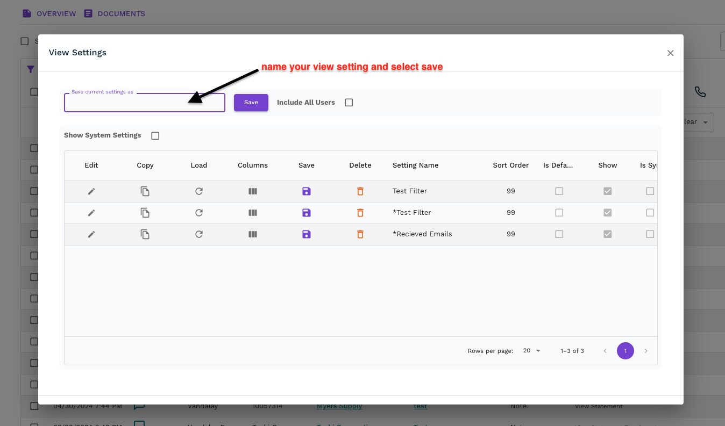The height and width of the screenshot is (426, 725).
Task: Enable the Include All Users checkbox
Action: click(349, 103)
